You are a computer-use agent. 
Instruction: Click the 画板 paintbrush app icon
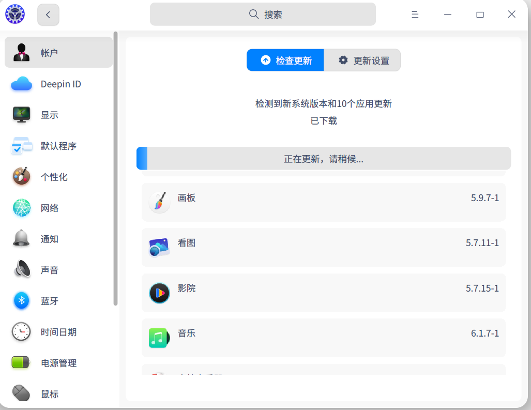159,202
